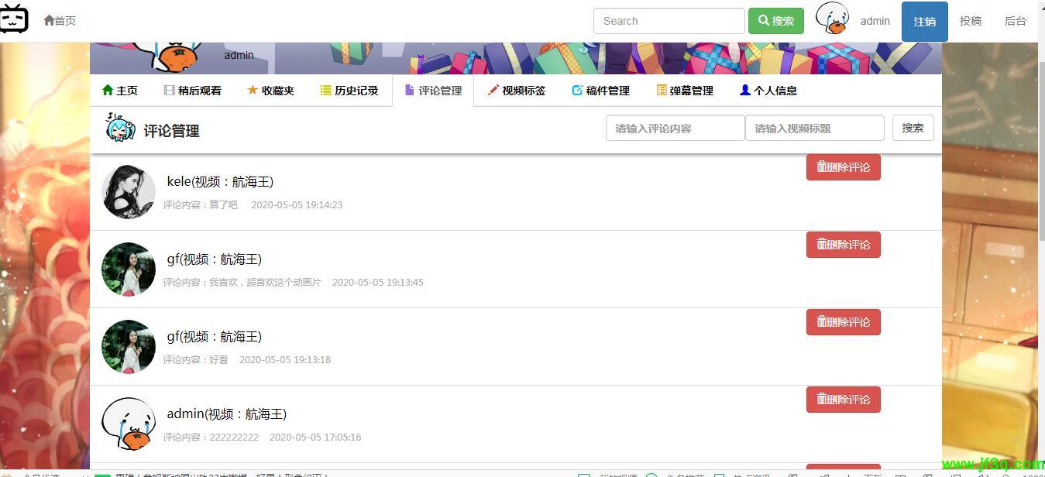1045x477 pixels.
Task: Open the 历史记录 history tab
Action: pos(349,91)
